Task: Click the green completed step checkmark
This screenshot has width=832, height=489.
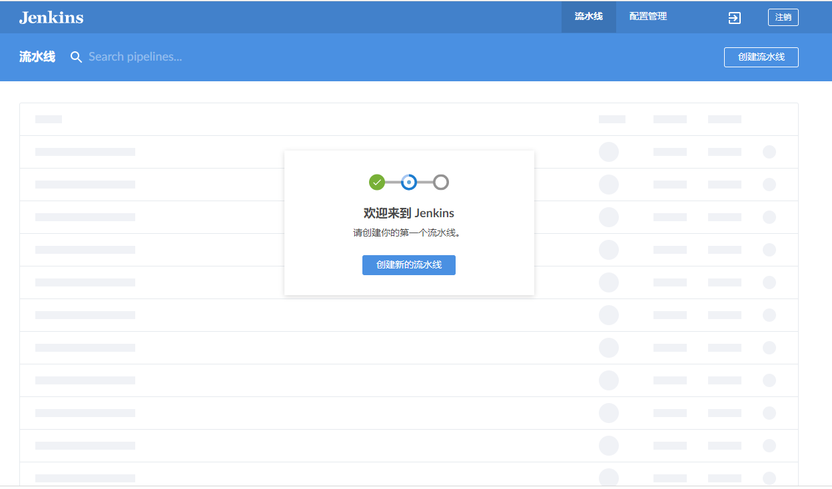Action: pyautogui.click(x=377, y=182)
